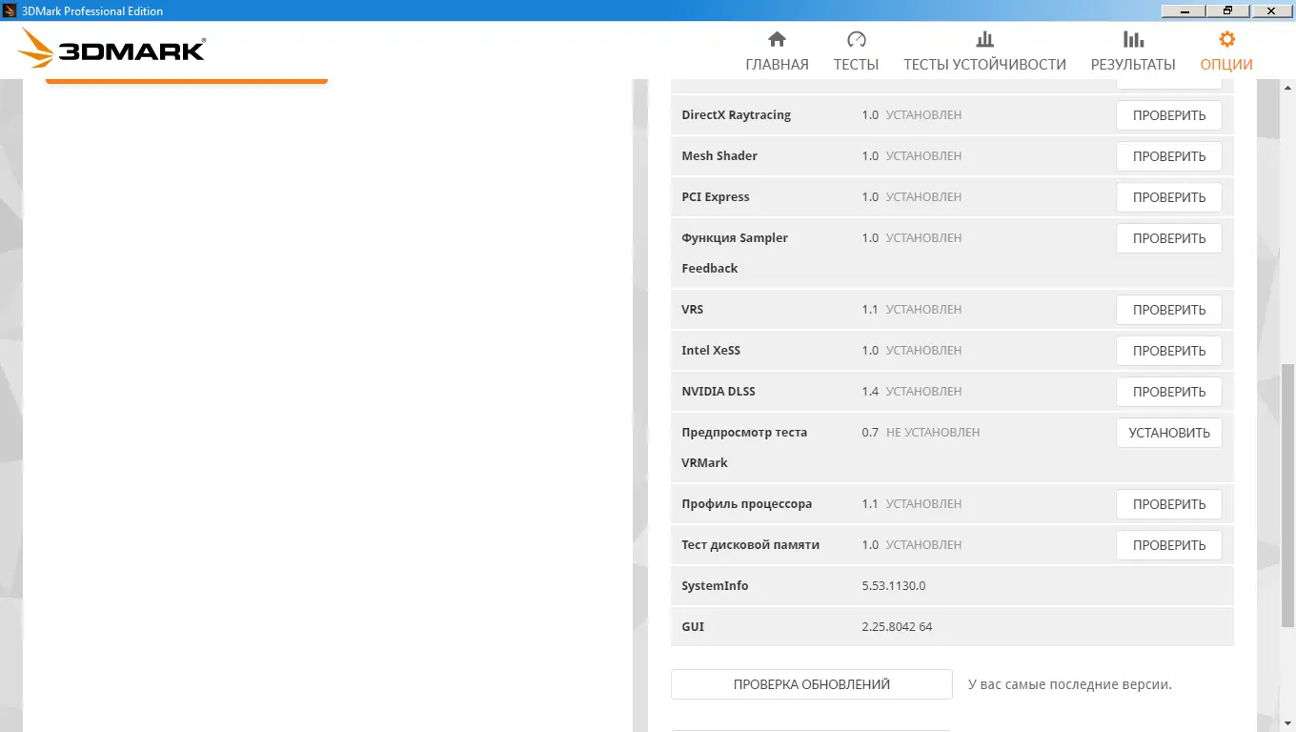The height and width of the screenshot is (732, 1296).
Task: Click the VRS version number 1.1
Action: pyautogui.click(x=870, y=310)
